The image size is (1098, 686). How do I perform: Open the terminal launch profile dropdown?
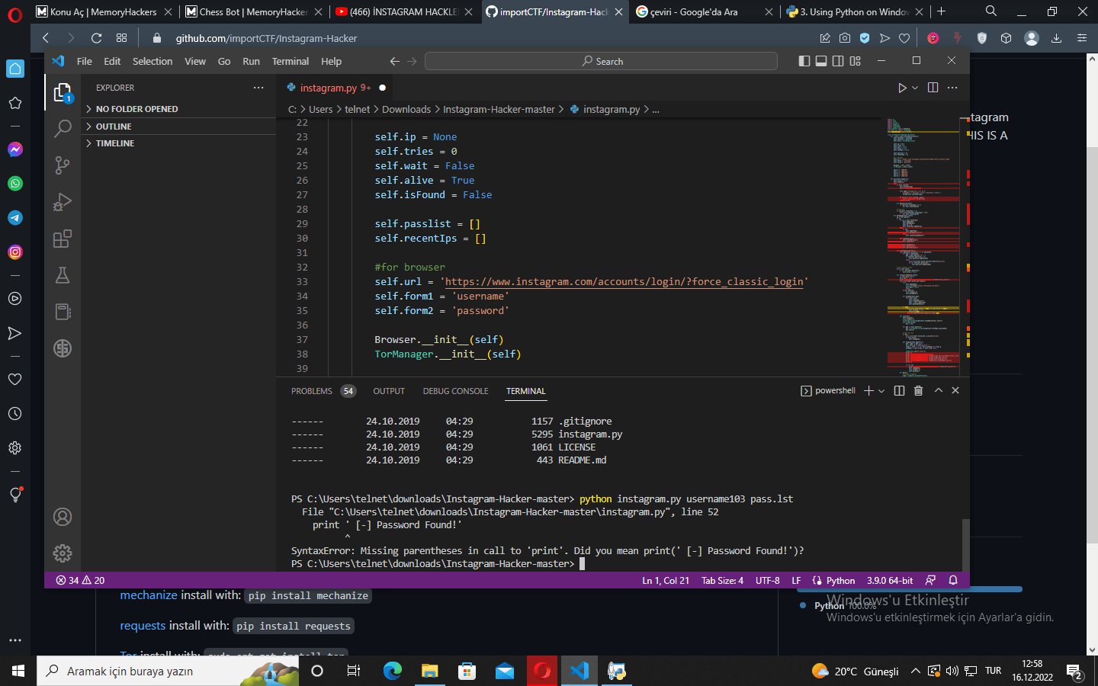pos(881,390)
